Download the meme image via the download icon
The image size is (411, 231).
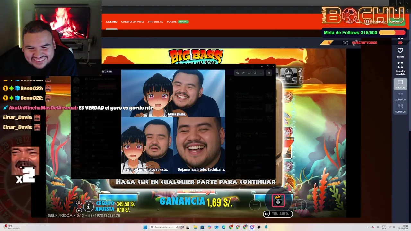click(249, 73)
